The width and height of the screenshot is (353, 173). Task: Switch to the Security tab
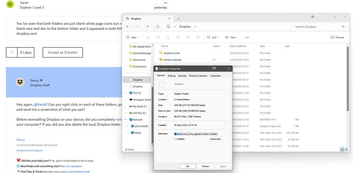182,76
